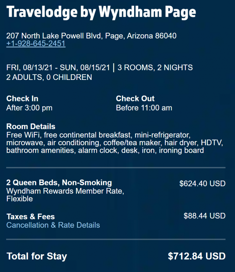Click the Before 11:00 am time
This screenshot has width=235, height=272.
click(x=144, y=108)
